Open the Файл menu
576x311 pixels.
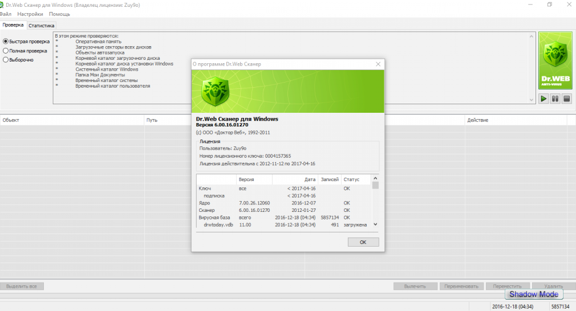(6, 14)
